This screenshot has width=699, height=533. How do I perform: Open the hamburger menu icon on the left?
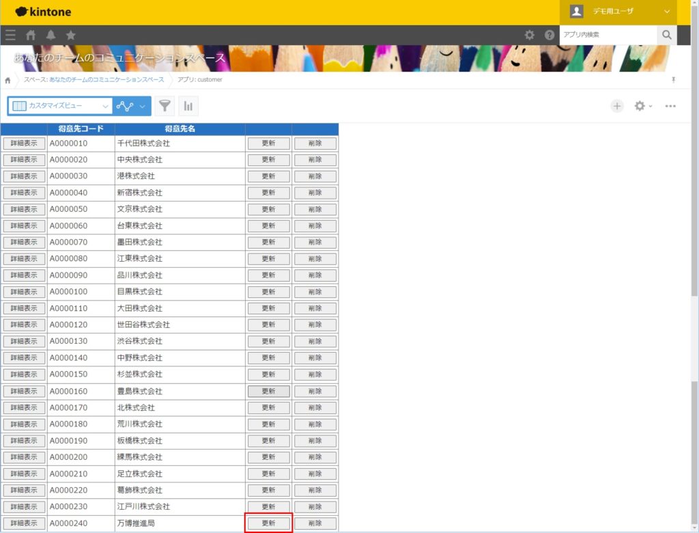[x=10, y=35]
